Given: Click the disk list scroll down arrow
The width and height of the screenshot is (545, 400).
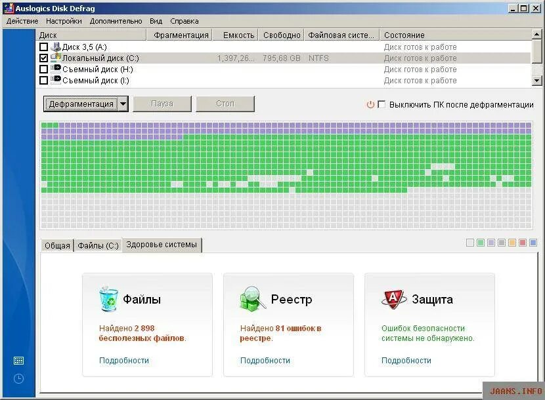Looking at the screenshot, I should tap(536, 81).
